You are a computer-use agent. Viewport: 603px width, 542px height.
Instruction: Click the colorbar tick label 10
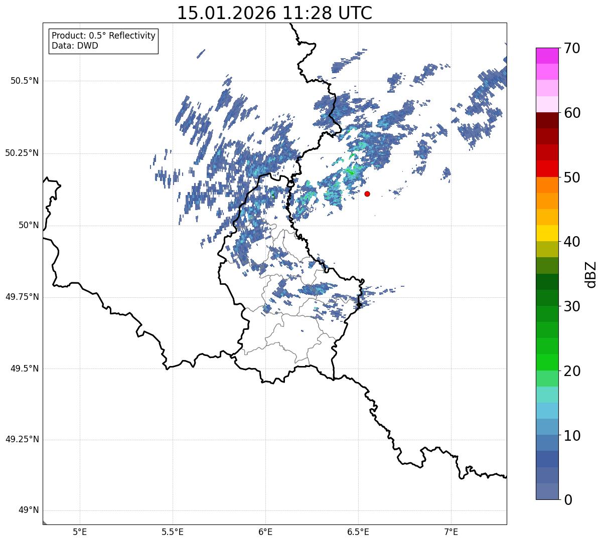click(x=572, y=435)
